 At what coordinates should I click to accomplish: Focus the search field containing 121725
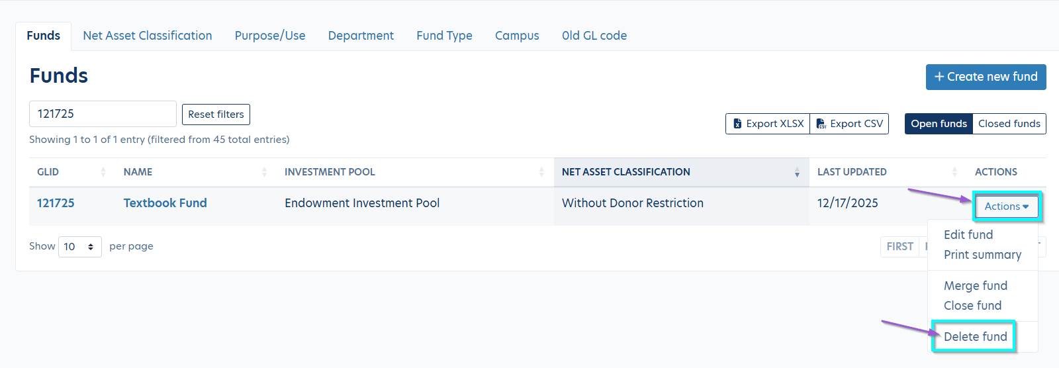103,114
